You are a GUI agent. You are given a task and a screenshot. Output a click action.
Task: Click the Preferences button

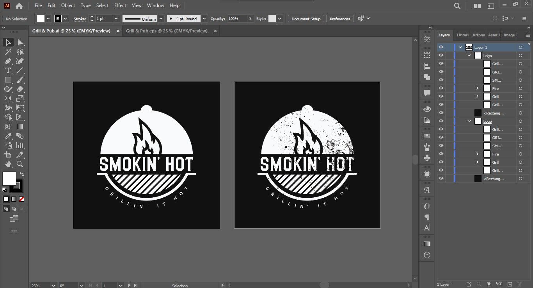[x=340, y=19]
